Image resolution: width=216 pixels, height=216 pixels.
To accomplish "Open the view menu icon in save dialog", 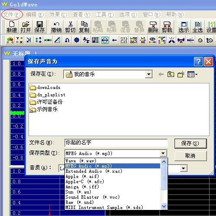I will (192, 74).
